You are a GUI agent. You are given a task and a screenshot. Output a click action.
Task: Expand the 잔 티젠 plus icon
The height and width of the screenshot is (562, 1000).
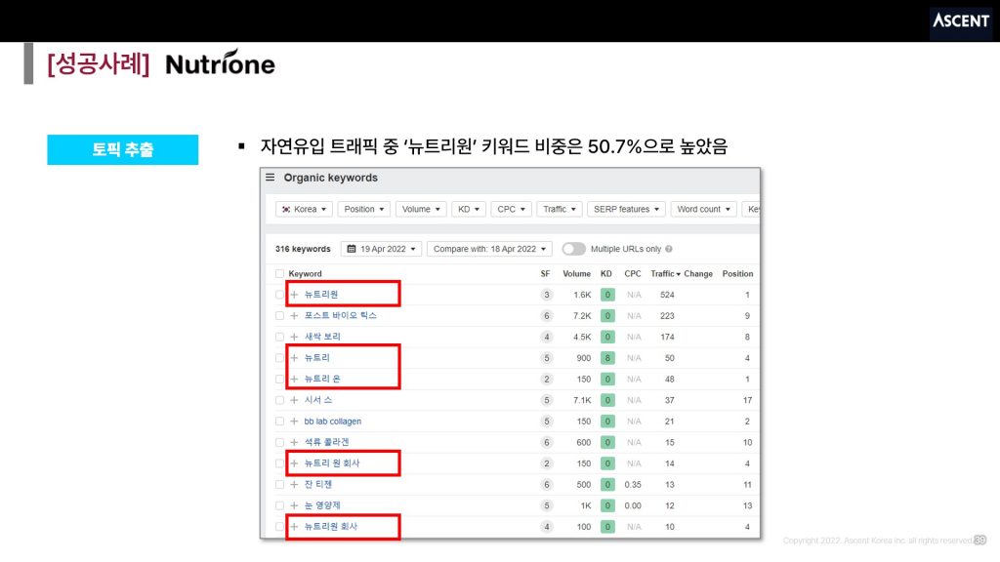[x=294, y=484]
